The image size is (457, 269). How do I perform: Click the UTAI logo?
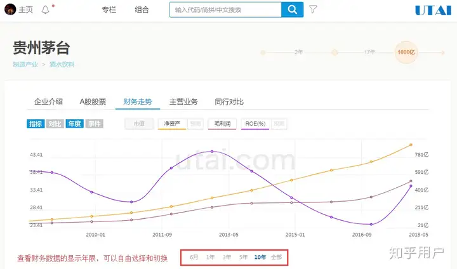433,11
